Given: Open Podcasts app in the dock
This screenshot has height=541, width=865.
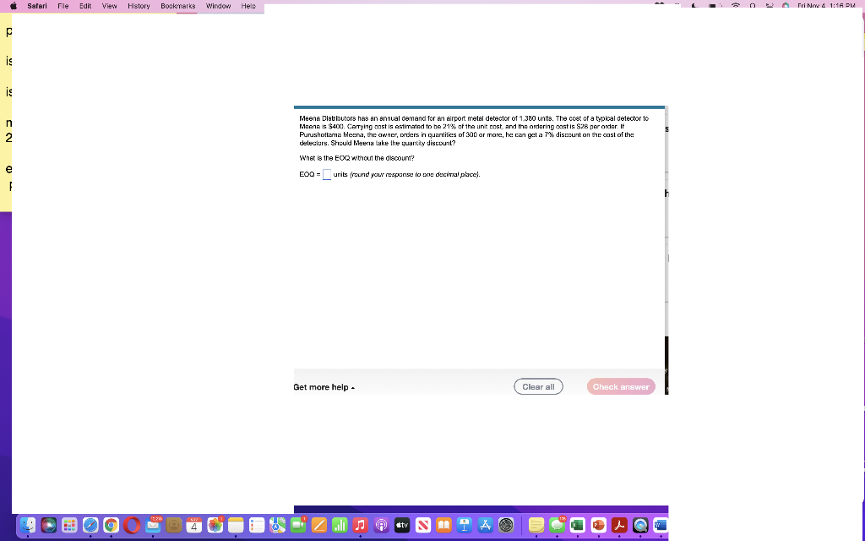Looking at the screenshot, I should pos(381,525).
